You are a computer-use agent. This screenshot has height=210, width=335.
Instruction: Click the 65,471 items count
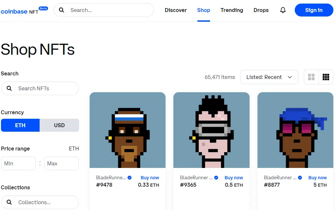pos(220,77)
